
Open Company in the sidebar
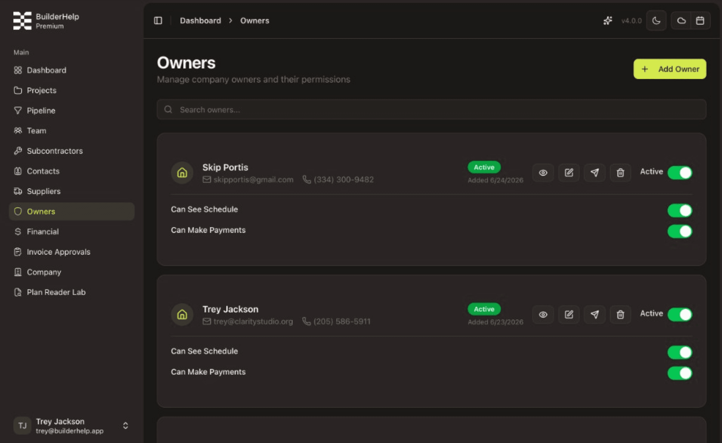tap(72, 272)
